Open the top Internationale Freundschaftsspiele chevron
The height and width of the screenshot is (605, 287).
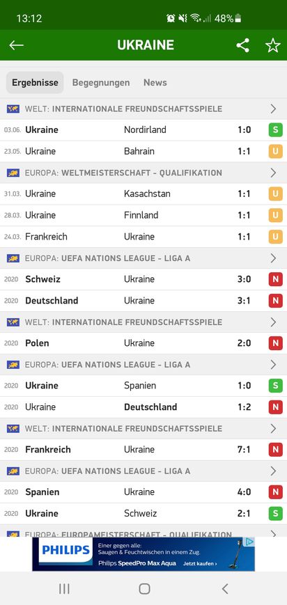coord(274,109)
